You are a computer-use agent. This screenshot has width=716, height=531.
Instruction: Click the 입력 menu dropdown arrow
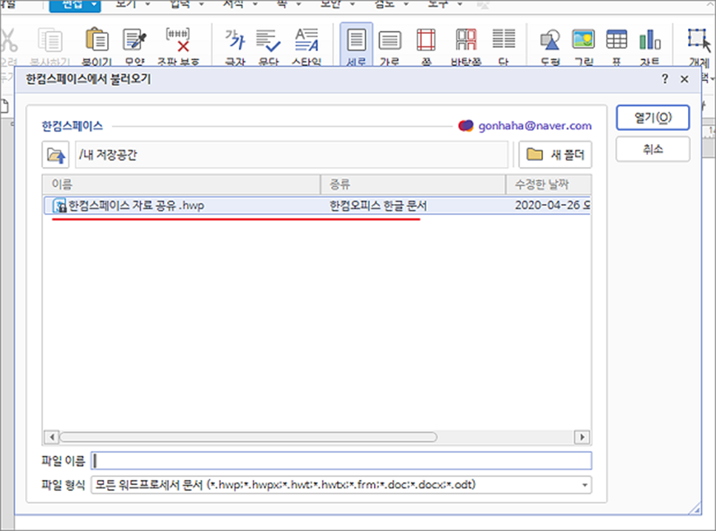coord(202,4)
